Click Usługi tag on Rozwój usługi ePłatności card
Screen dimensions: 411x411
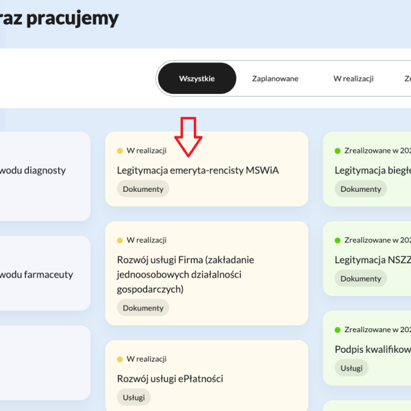tap(134, 397)
